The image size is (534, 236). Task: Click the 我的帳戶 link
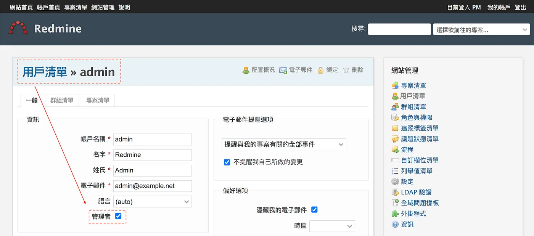499,7
